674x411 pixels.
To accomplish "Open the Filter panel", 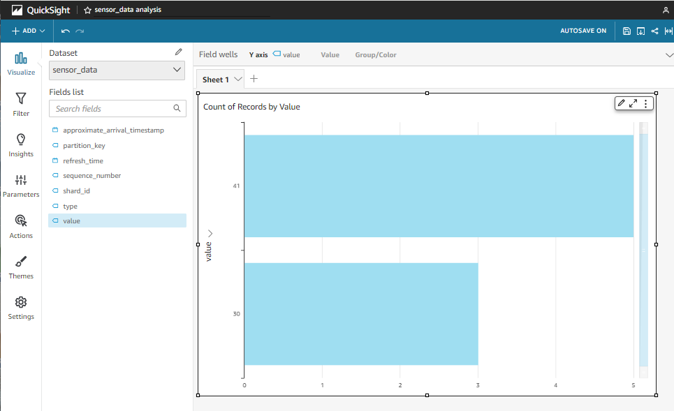I will 21,105.
